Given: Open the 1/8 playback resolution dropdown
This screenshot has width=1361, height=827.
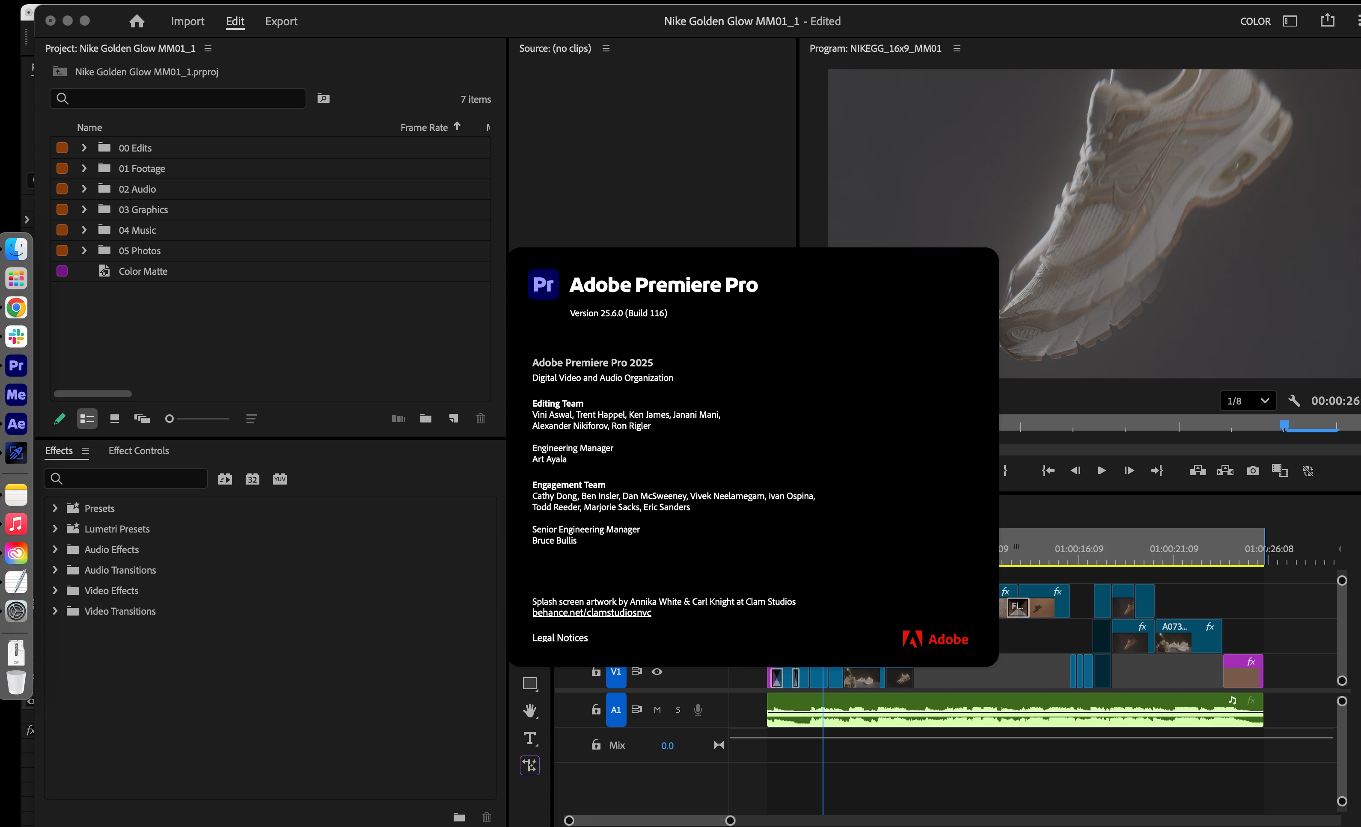Looking at the screenshot, I should pos(1248,401).
